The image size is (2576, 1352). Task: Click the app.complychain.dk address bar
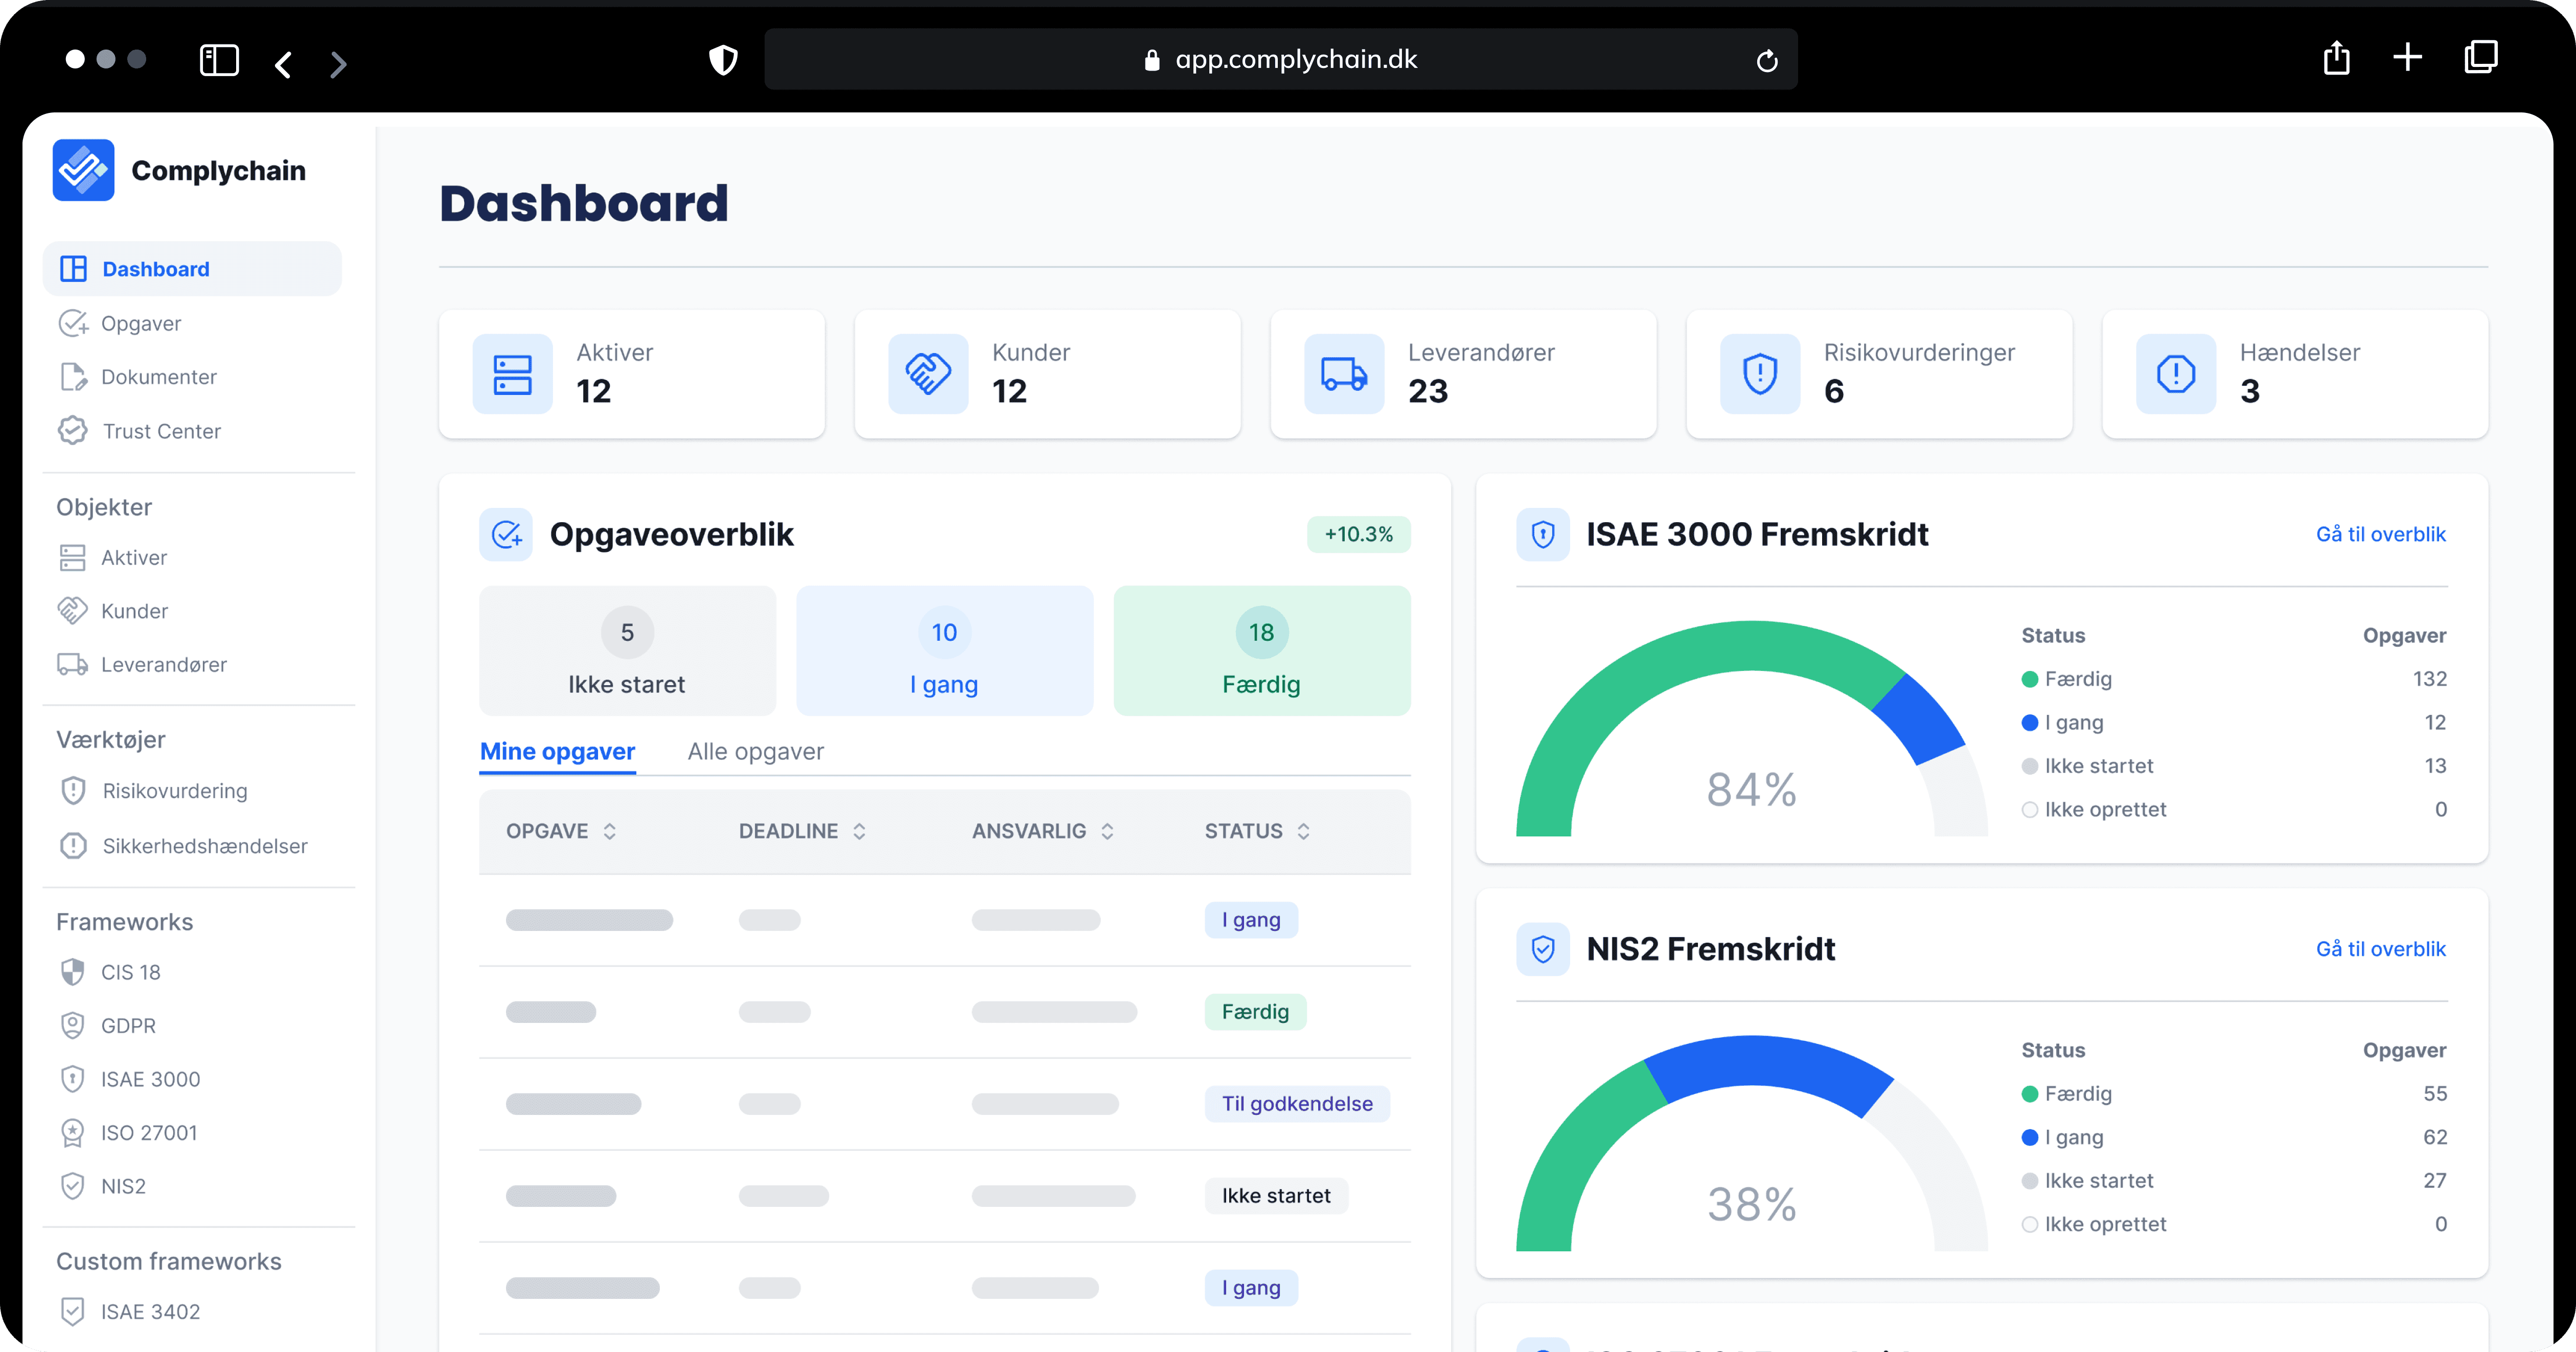point(1280,60)
